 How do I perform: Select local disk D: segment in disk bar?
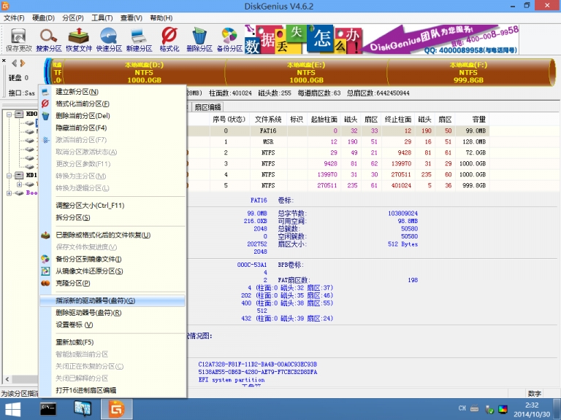[144, 72]
